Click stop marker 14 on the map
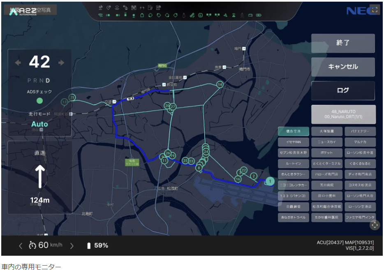The height and width of the screenshot is (273, 384). (x=220, y=85)
